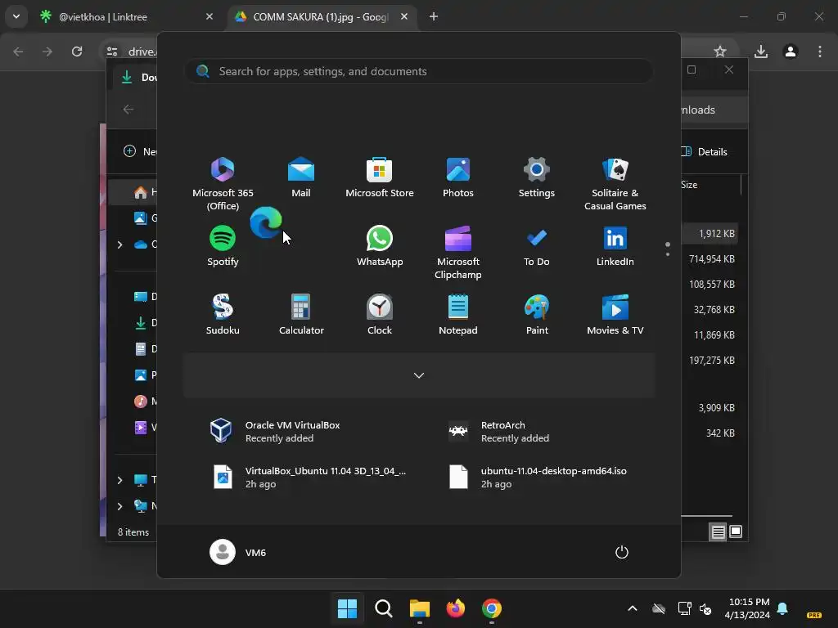The height and width of the screenshot is (628, 838).
Task: Go back in File Explorer
Action: (128, 110)
